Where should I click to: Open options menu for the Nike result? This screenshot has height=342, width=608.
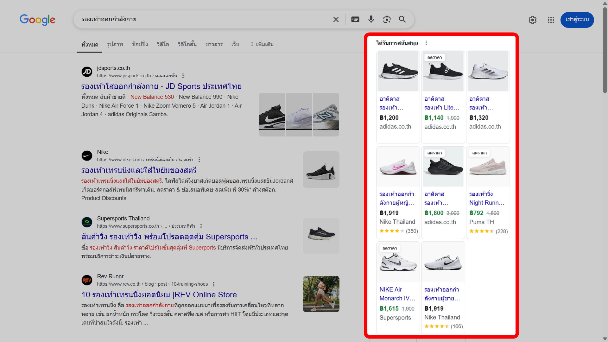pos(199,160)
